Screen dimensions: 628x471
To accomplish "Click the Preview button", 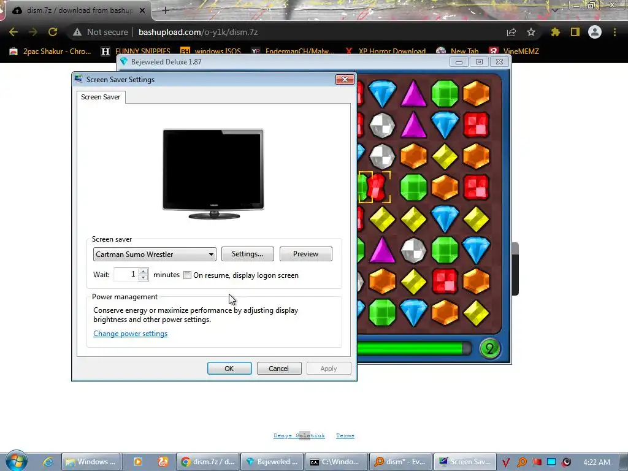I will [305, 254].
